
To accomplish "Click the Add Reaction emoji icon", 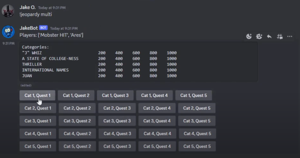I will pos(249,37).
